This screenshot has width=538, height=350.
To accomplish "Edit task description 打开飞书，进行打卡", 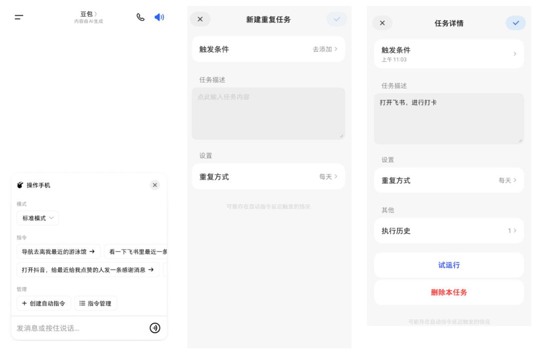I will [x=449, y=118].
